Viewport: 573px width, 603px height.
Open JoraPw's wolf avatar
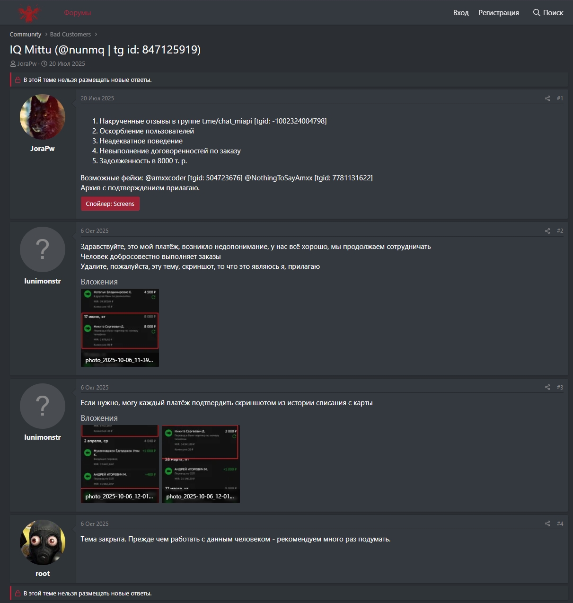coord(43,117)
